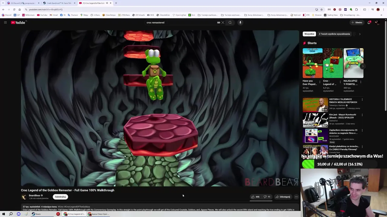Show more filter chips with arrow
This screenshot has width=387, height=217.
pos(360,34)
